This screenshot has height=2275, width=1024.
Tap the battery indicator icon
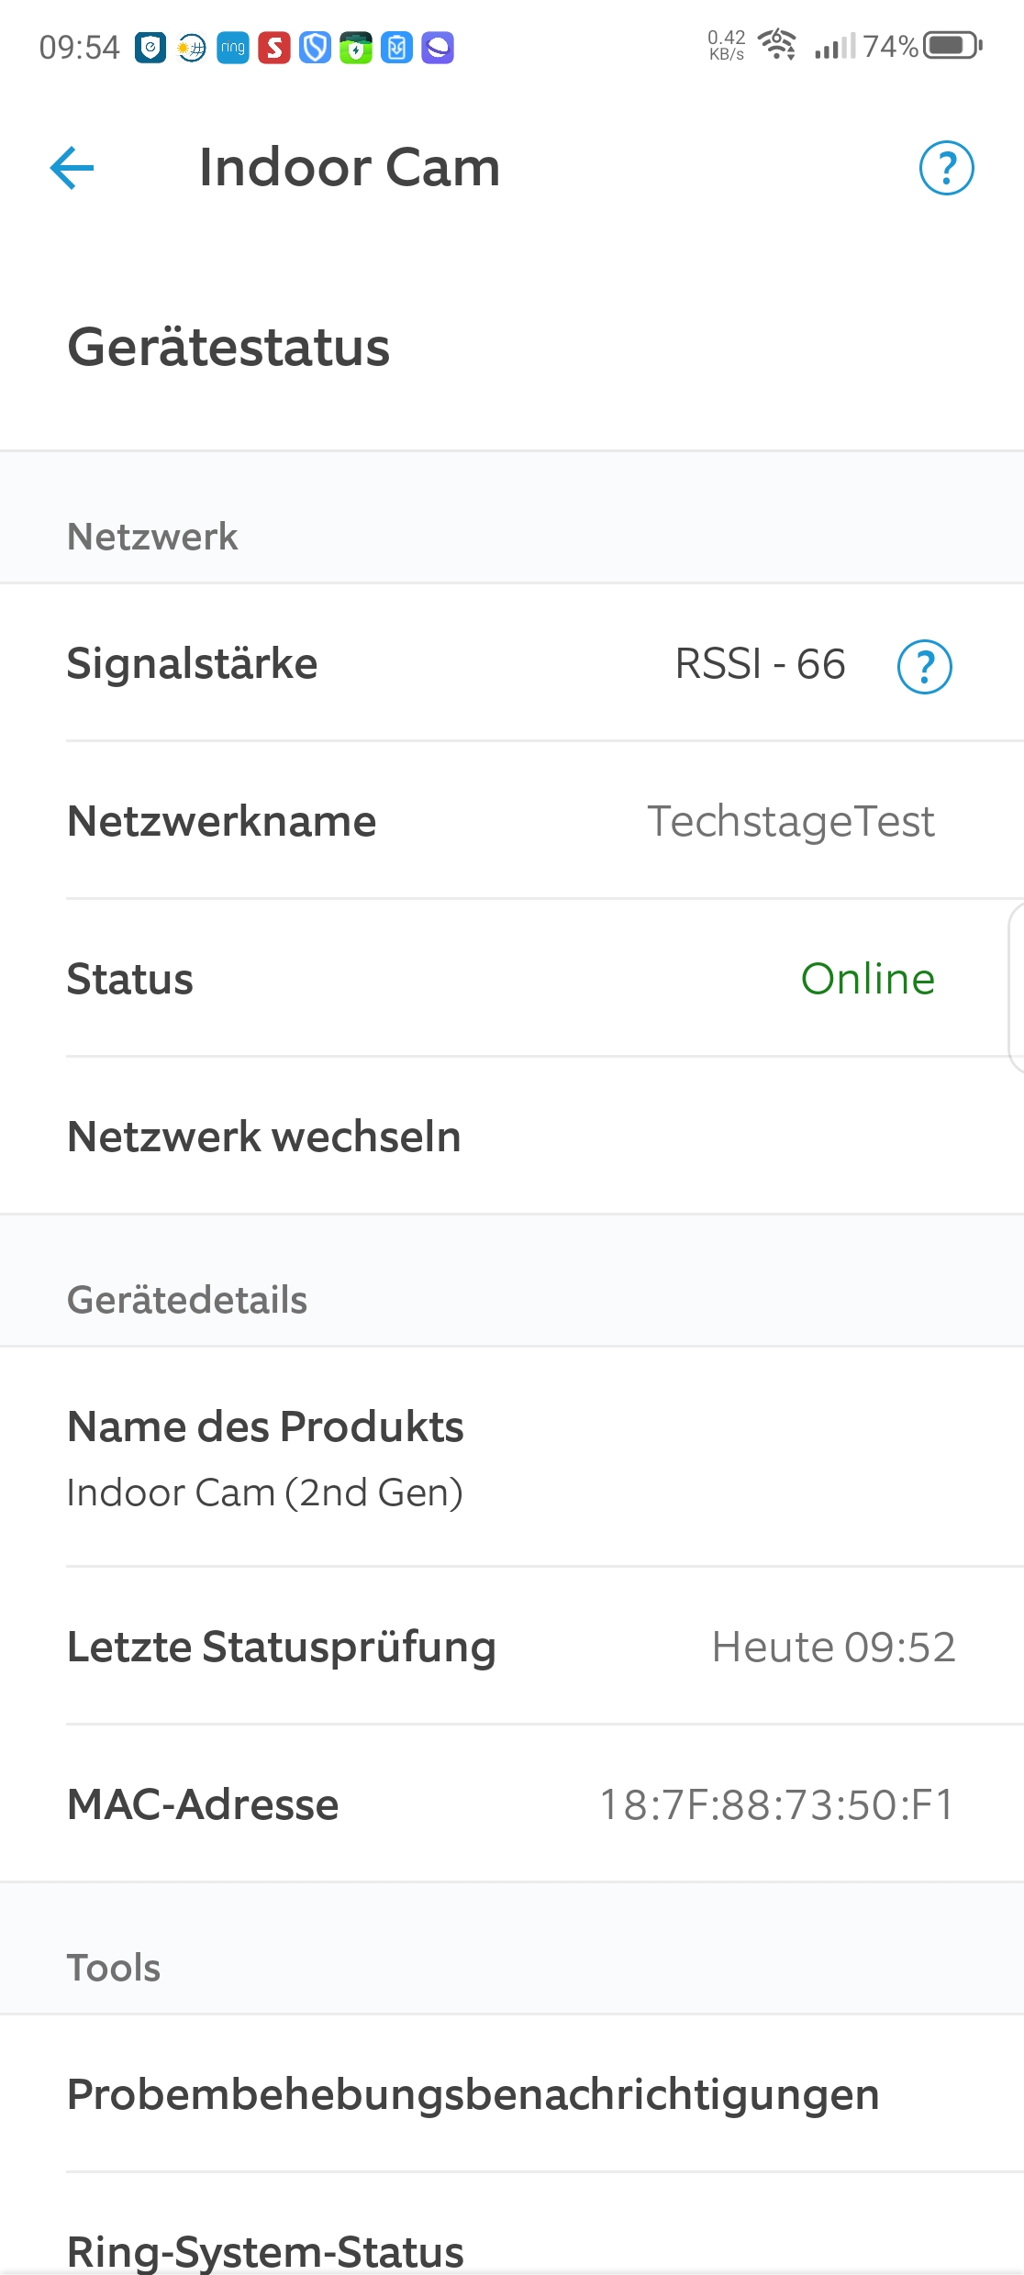[952, 45]
